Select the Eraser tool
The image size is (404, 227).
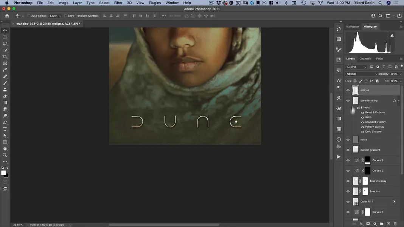click(5, 96)
